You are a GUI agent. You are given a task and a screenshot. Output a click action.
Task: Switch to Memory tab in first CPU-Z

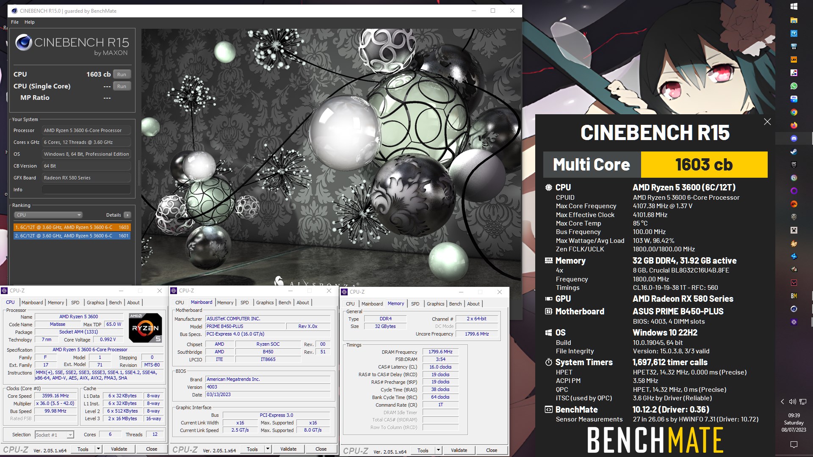pos(56,303)
